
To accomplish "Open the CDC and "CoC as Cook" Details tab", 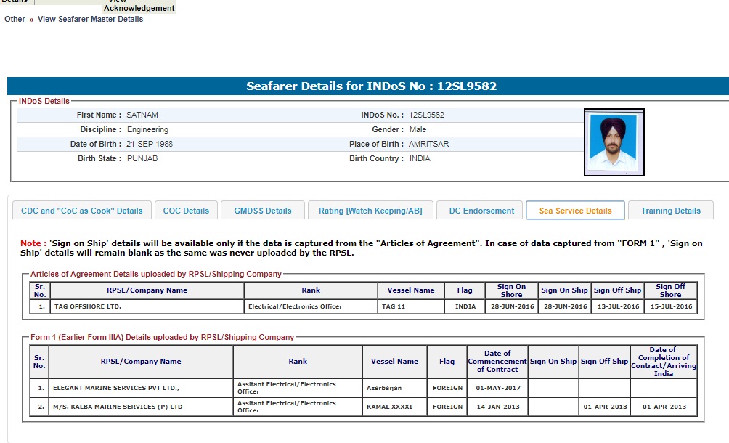I will click(82, 211).
